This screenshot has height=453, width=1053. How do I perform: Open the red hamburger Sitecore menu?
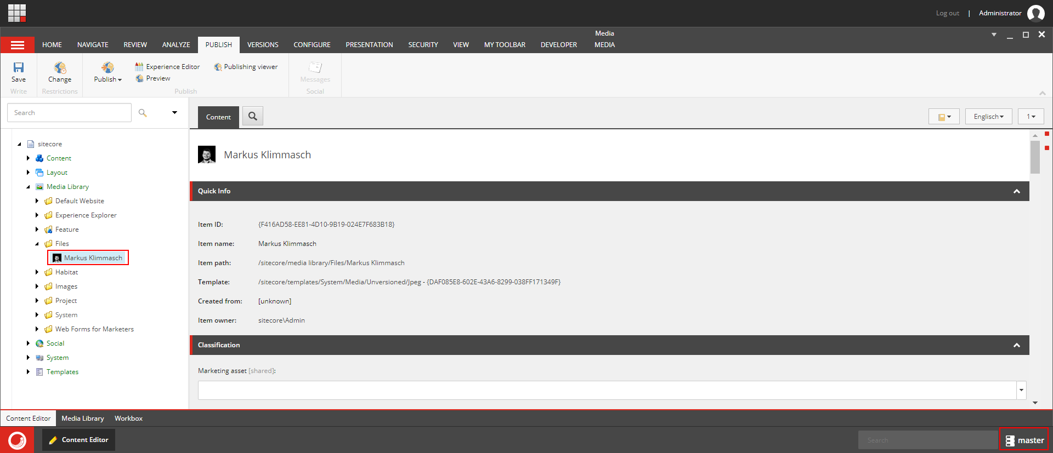18,45
